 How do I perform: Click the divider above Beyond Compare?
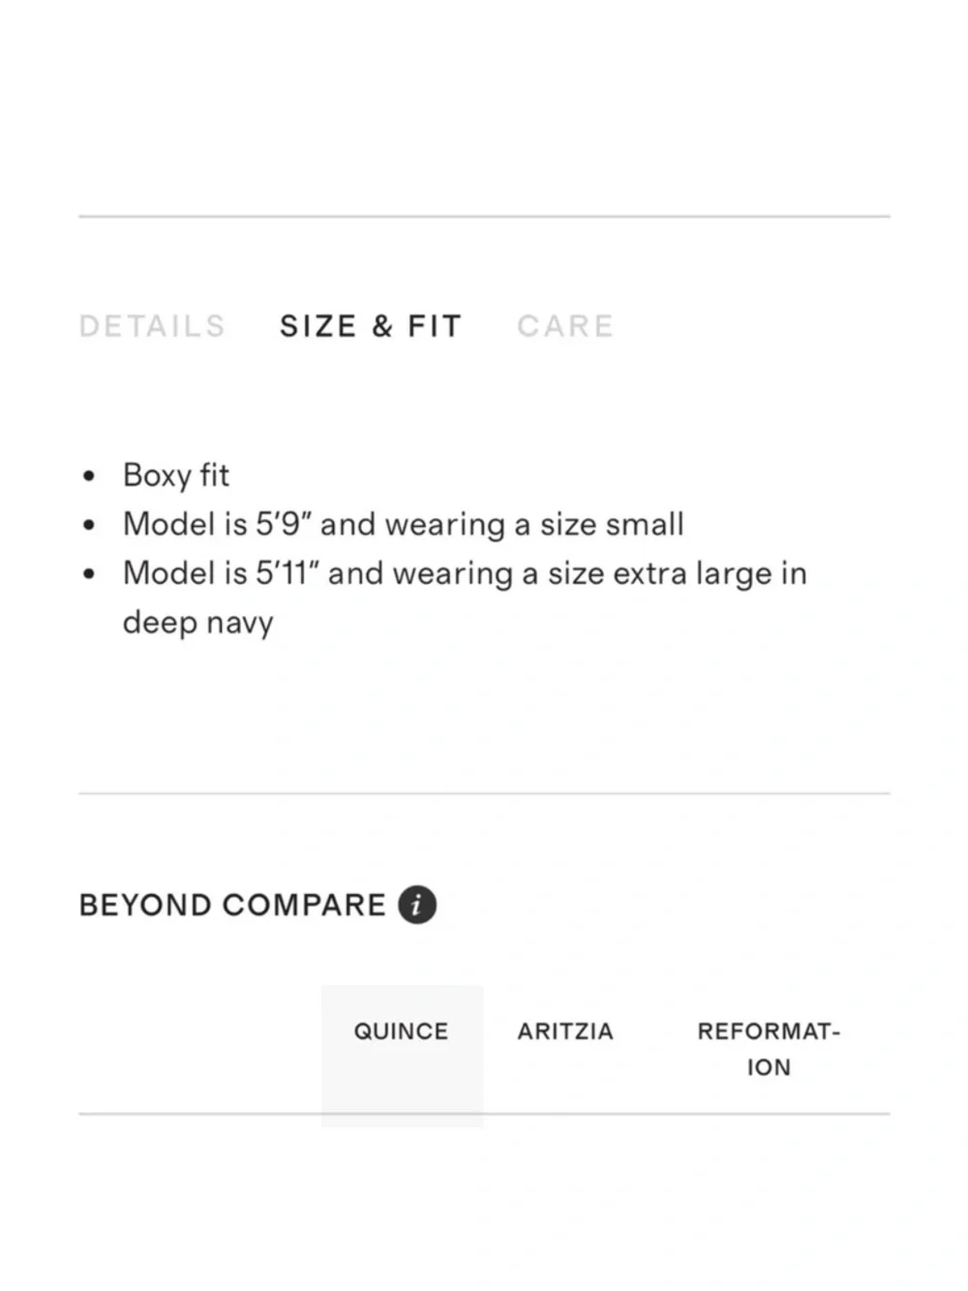coord(484,793)
